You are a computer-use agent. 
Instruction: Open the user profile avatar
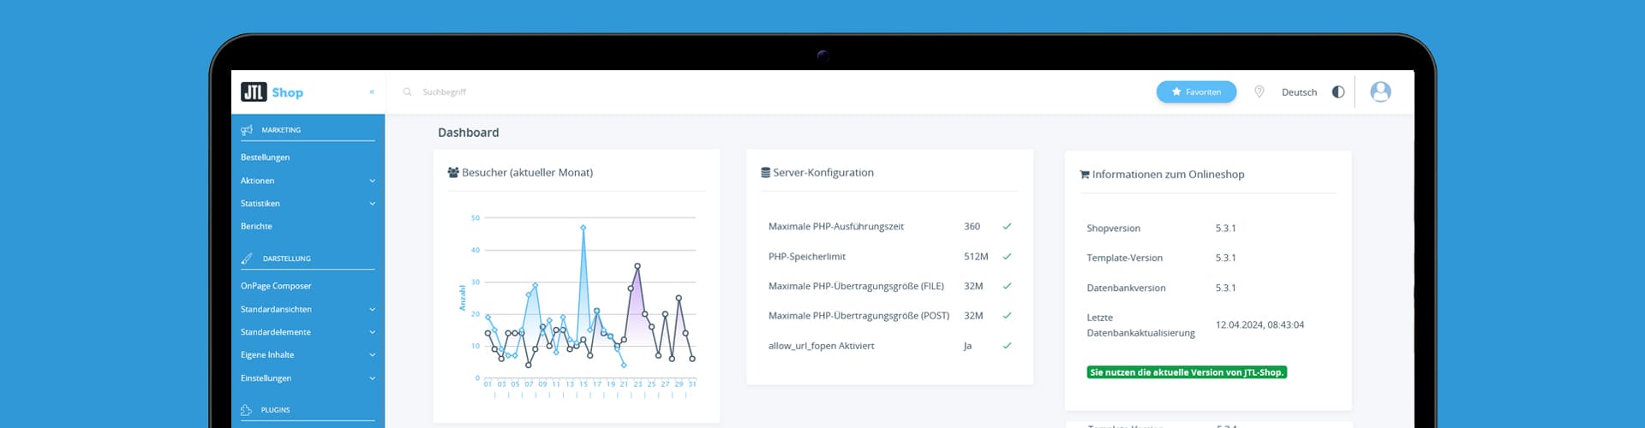(1379, 92)
